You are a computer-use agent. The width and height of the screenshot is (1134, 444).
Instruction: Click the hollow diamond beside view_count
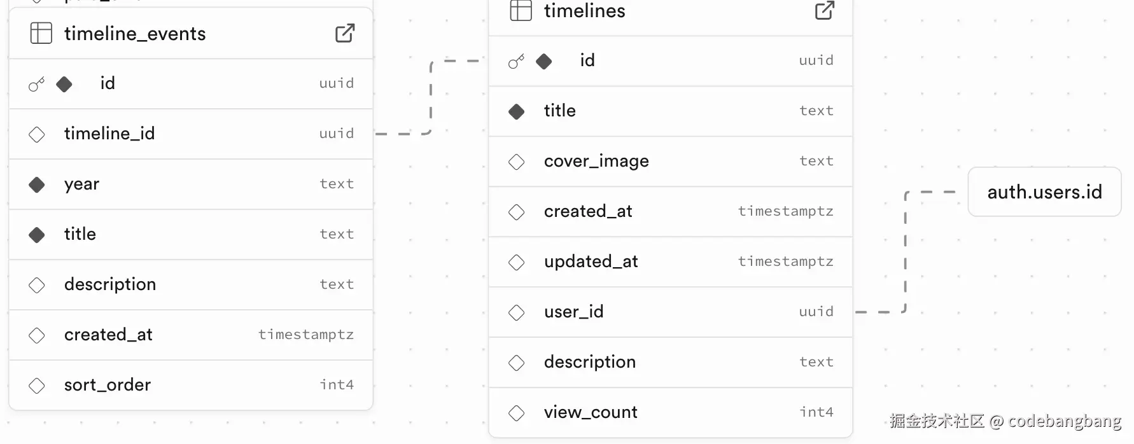(517, 413)
